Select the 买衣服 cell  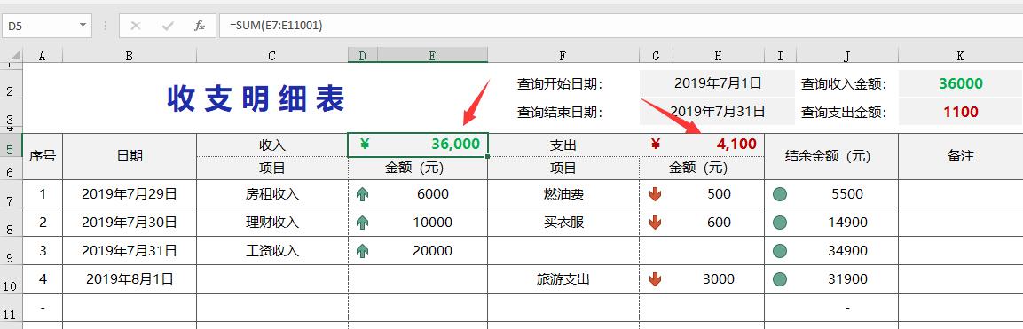[x=563, y=223]
